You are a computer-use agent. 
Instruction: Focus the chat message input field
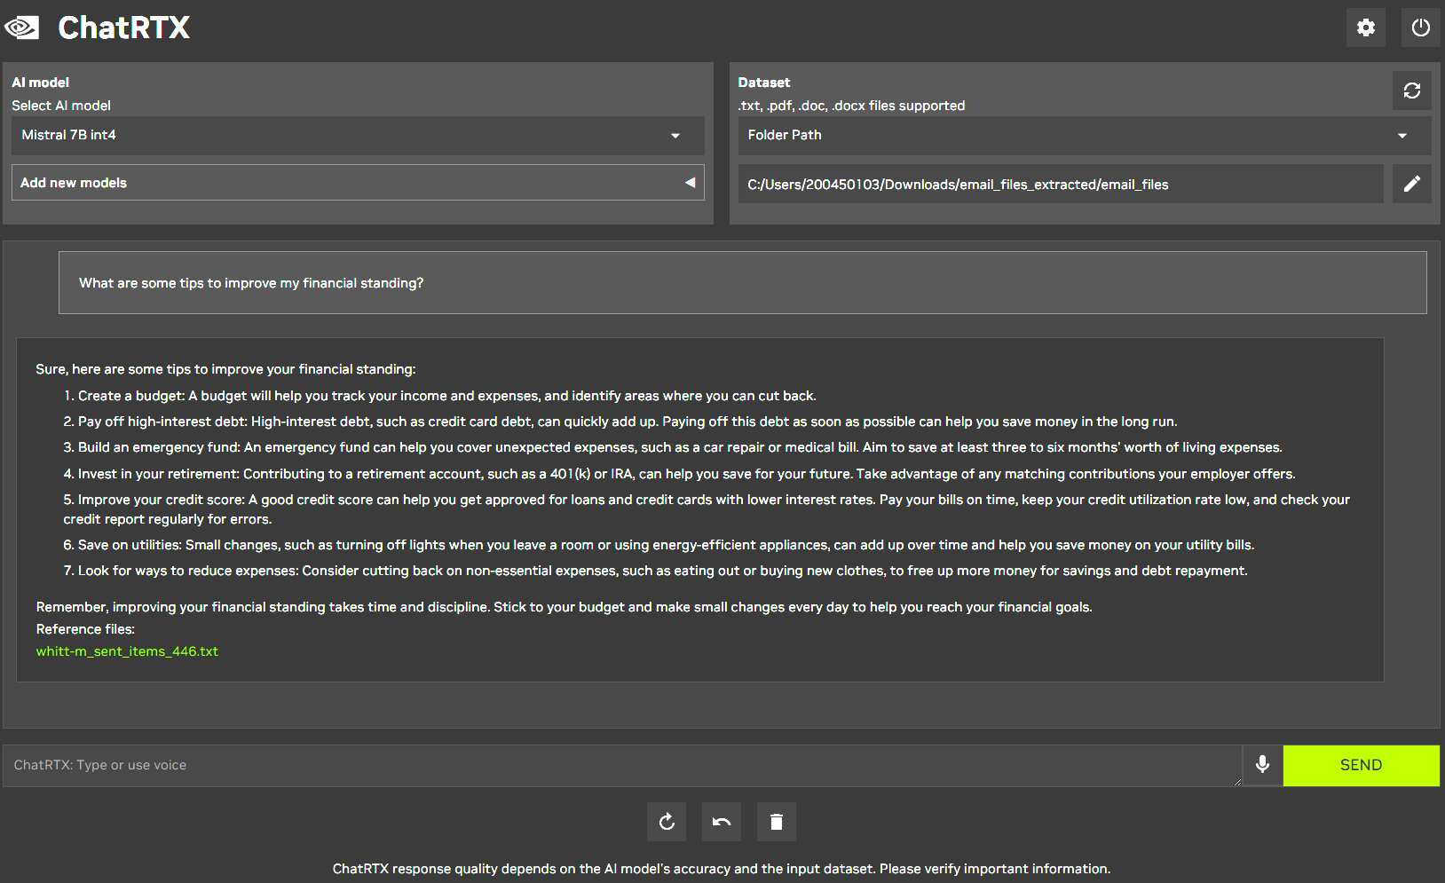pos(621,765)
